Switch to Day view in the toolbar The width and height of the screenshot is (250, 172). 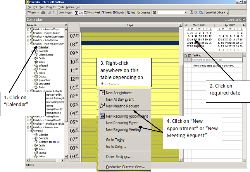79,12
